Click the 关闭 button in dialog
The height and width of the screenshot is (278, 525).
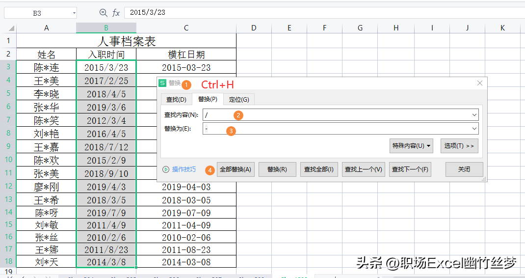[x=464, y=169]
